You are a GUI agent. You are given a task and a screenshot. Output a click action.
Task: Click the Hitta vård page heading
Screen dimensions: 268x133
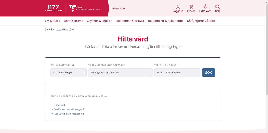[x=133, y=39]
